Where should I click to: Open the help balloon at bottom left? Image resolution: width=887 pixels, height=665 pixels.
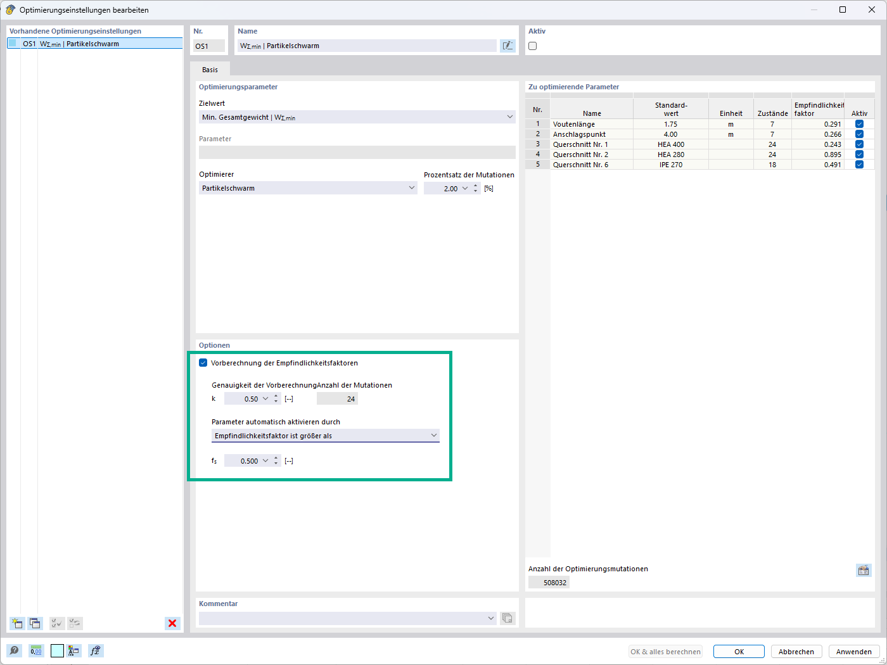[13, 650]
